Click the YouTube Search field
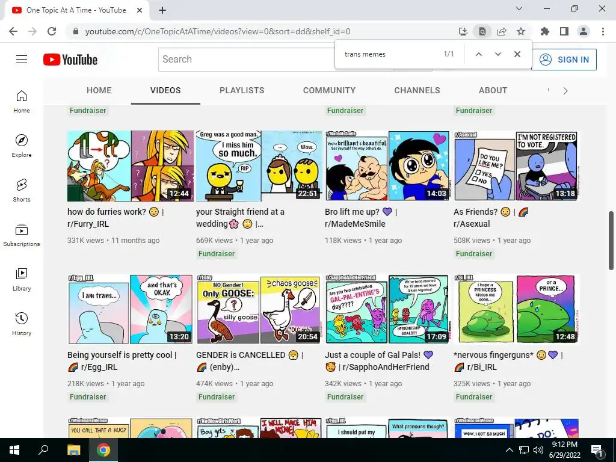Image resolution: width=616 pixels, height=462 pixels. (x=247, y=60)
